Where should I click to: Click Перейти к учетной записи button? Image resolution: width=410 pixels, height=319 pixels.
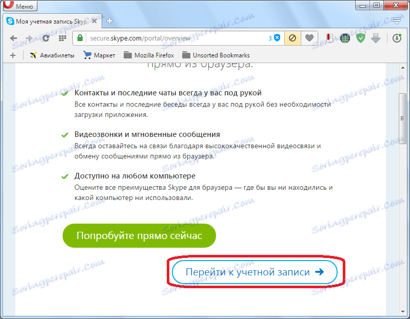coord(255,272)
